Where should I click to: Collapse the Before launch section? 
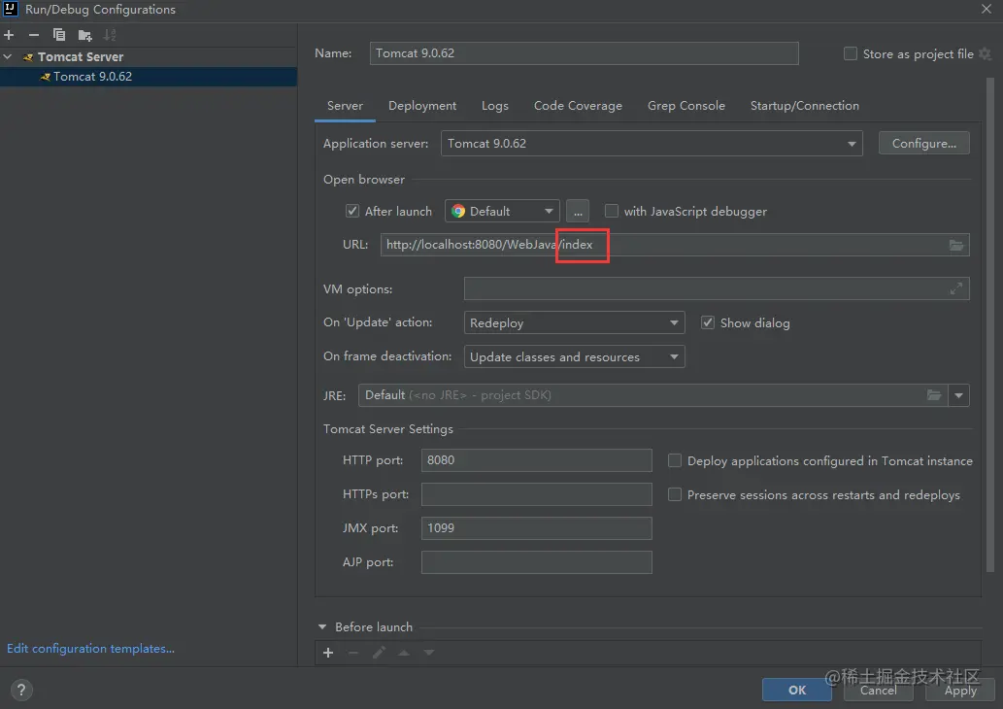(x=322, y=627)
